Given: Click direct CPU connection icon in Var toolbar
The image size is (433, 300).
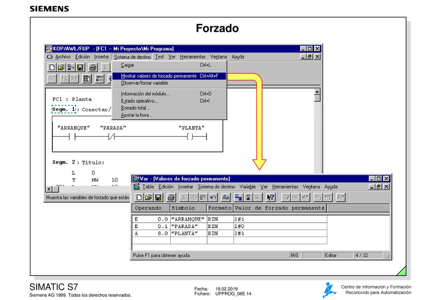Looking at the screenshot, I should (x=248, y=197).
